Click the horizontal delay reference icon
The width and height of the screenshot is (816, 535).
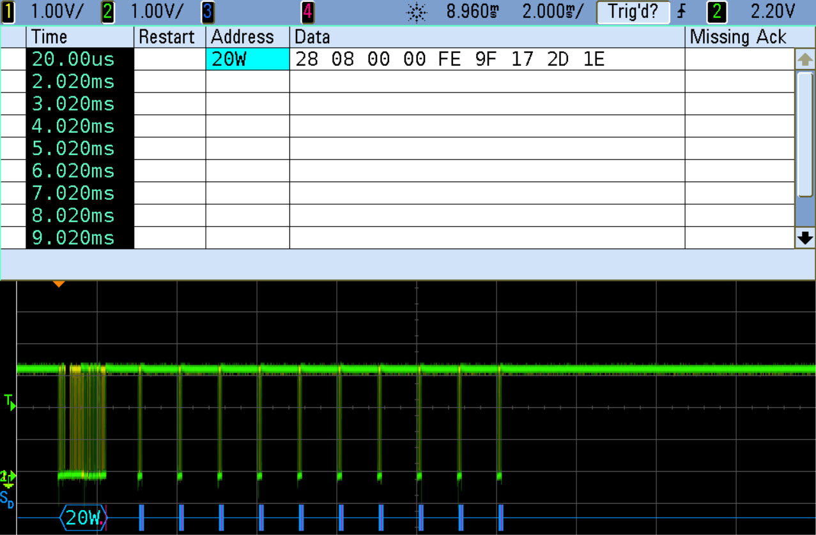(417, 12)
